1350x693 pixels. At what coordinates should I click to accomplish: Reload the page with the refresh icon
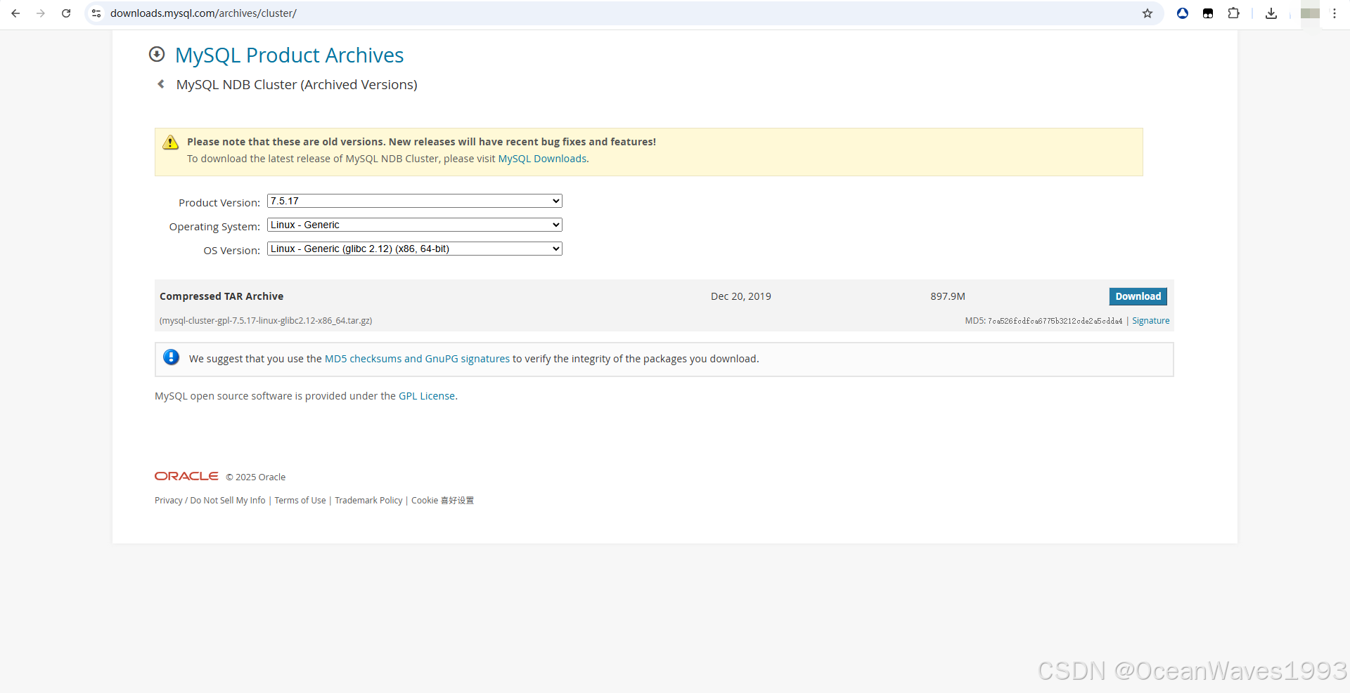pyautogui.click(x=66, y=13)
